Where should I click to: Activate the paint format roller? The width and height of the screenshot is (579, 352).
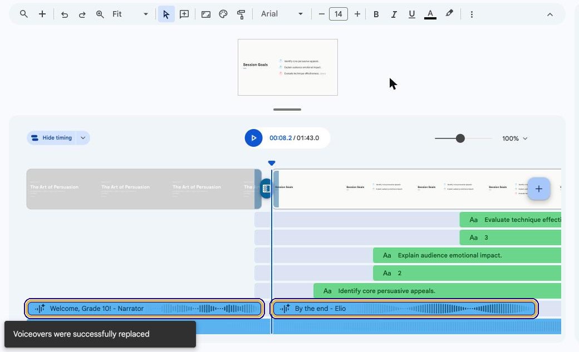click(x=241, y=14)
